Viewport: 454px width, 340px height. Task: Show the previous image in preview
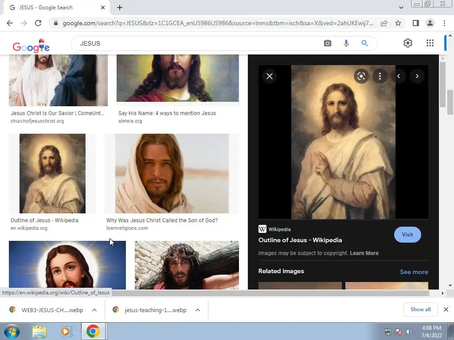tap(399, 76)
